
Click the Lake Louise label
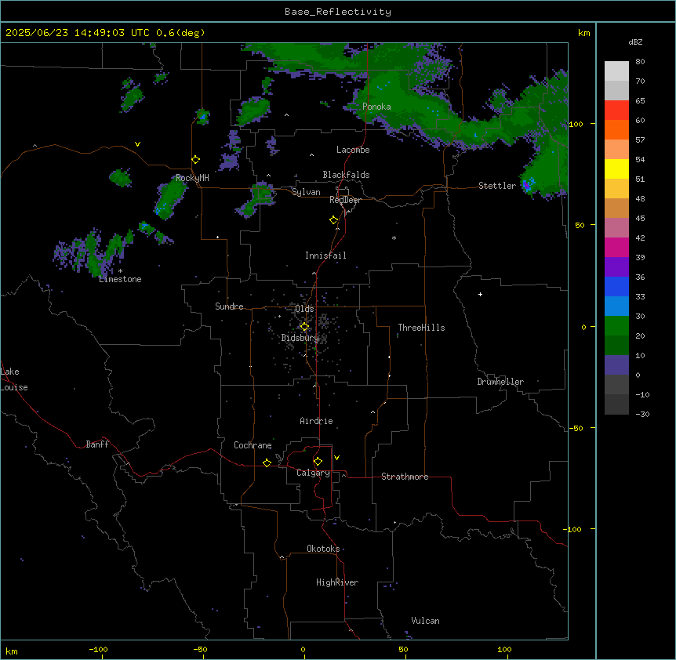click(14, 379)
